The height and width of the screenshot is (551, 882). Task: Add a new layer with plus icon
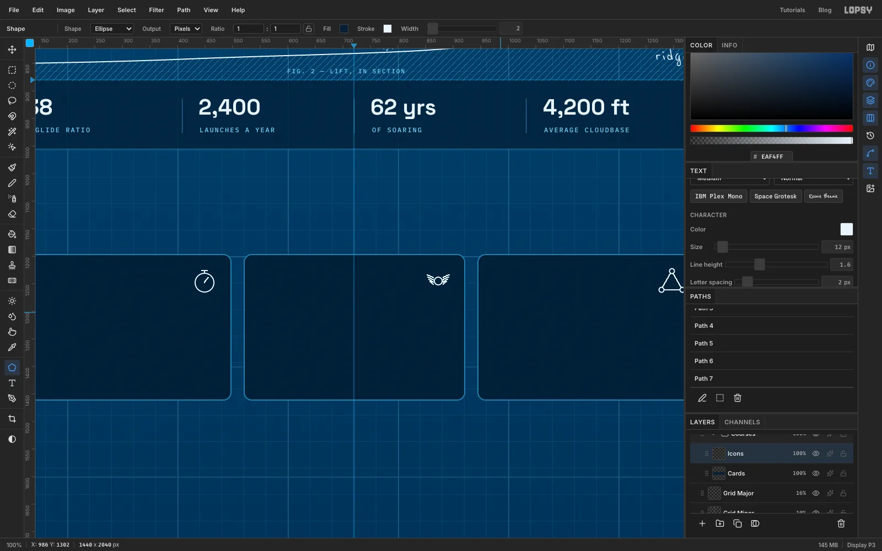702,523
